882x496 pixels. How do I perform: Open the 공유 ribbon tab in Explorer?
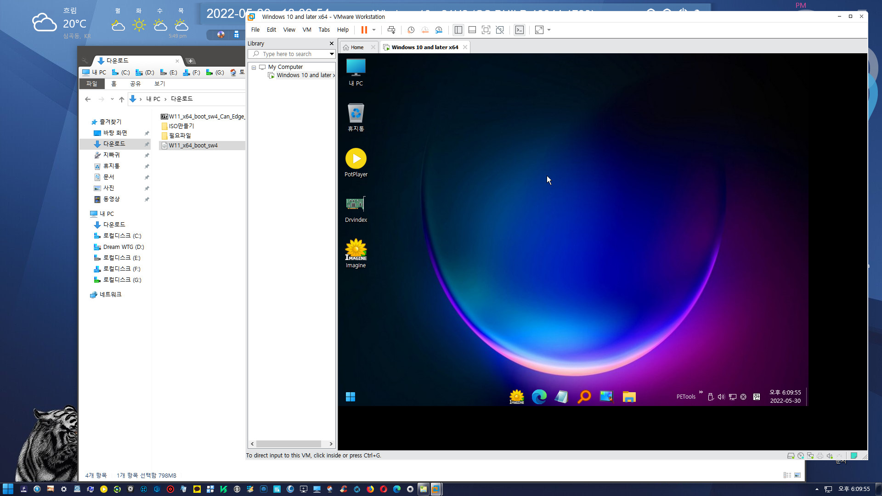pos(136,84)
